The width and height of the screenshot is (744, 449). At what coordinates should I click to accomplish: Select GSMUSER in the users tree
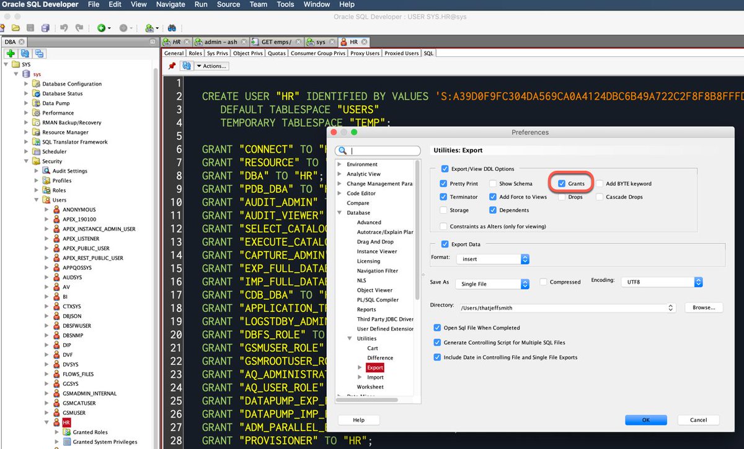[x=74, y=413]
